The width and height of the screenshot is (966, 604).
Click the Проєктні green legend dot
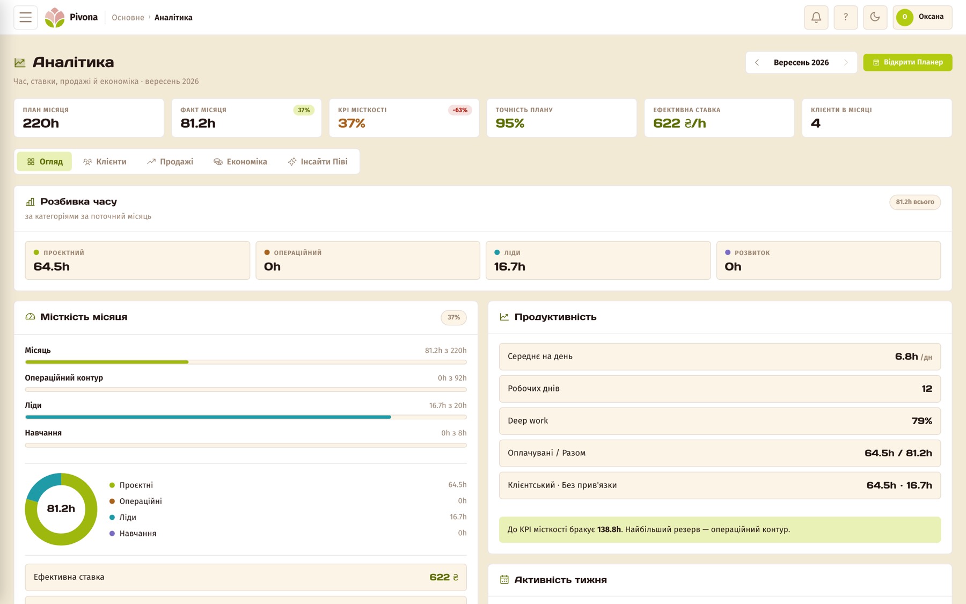pyautogui.click(x=112, y=485)
